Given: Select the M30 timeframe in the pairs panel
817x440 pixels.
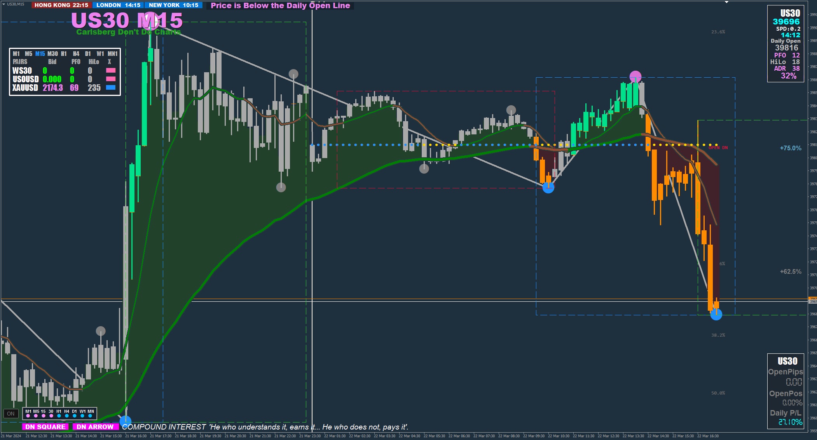Looking at the screenshot, I should tap(52, 54).
